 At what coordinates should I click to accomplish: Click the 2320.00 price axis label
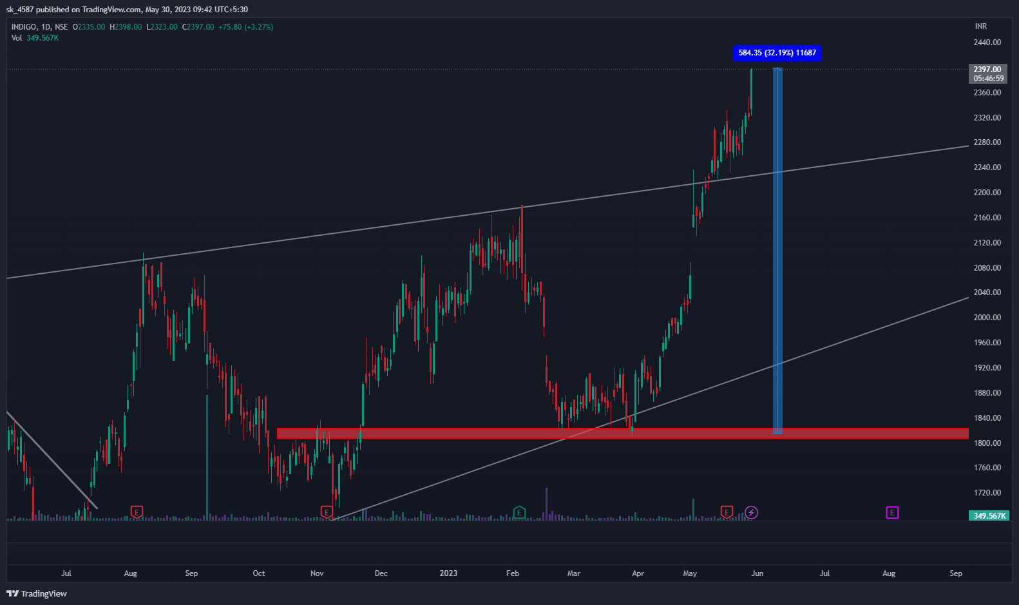click(x=987, y=118)
